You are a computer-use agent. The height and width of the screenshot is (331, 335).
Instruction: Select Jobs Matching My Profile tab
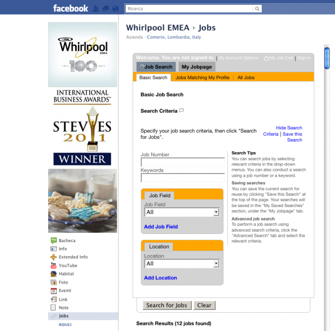202,78
